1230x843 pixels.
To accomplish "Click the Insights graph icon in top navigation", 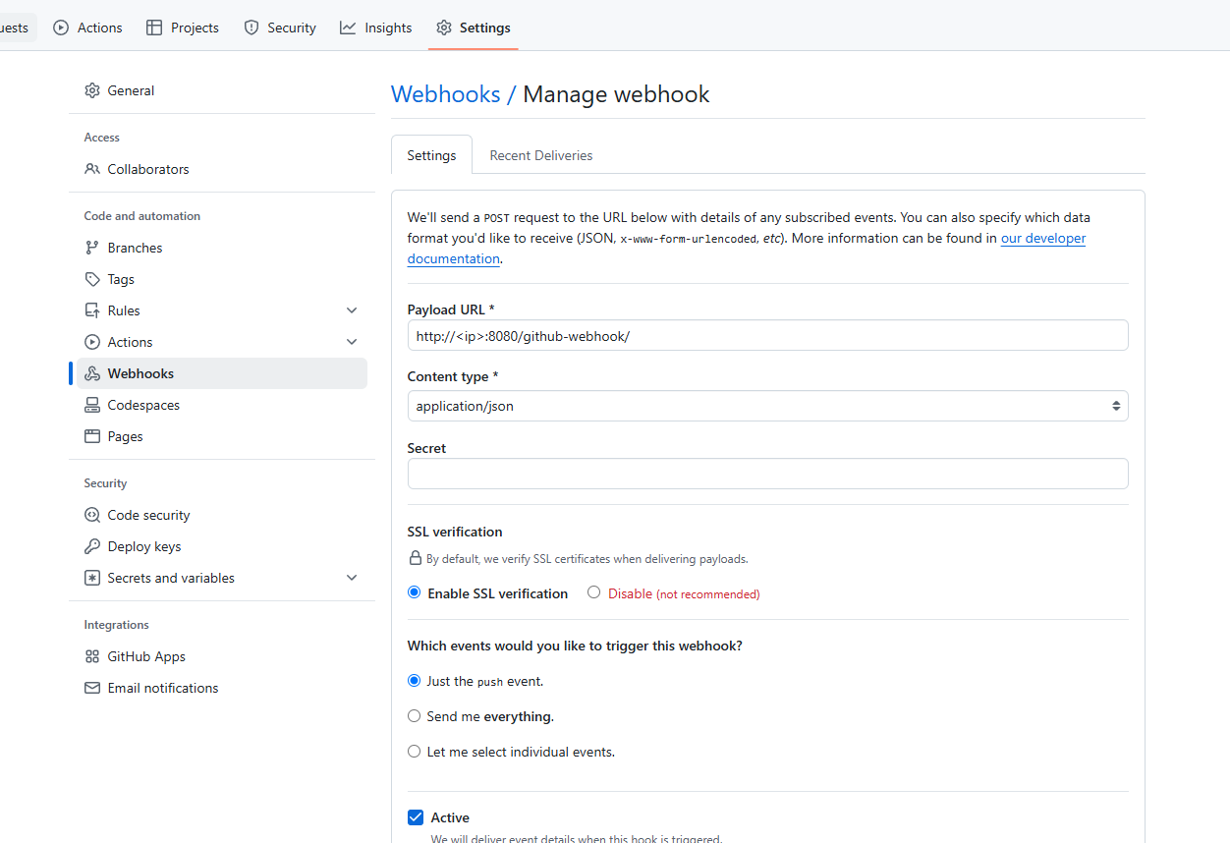I will tap(348, 28).
